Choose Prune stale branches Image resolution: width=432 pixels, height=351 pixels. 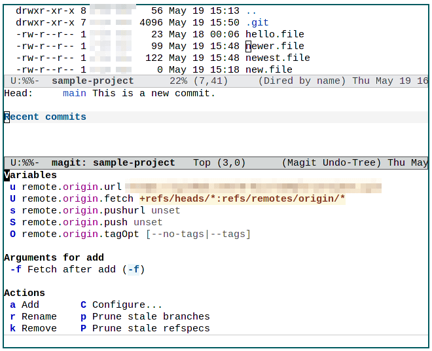pyautogui.click(x=145, y=316)
